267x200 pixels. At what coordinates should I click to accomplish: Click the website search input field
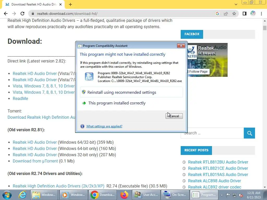pyautogui.click(x=212, y=133)
